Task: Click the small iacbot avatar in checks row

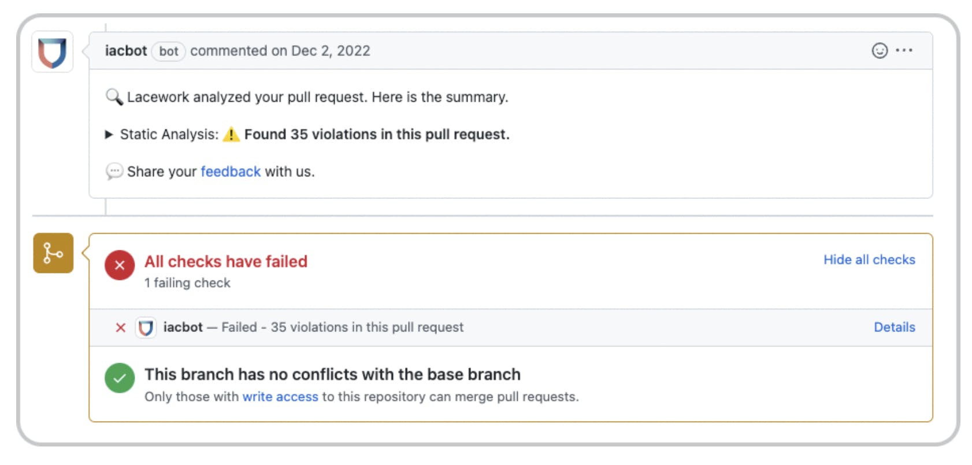Action: 146,328
